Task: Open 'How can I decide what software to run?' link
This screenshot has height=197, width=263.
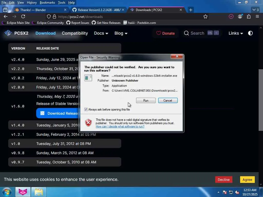Action: coord(120,126)
